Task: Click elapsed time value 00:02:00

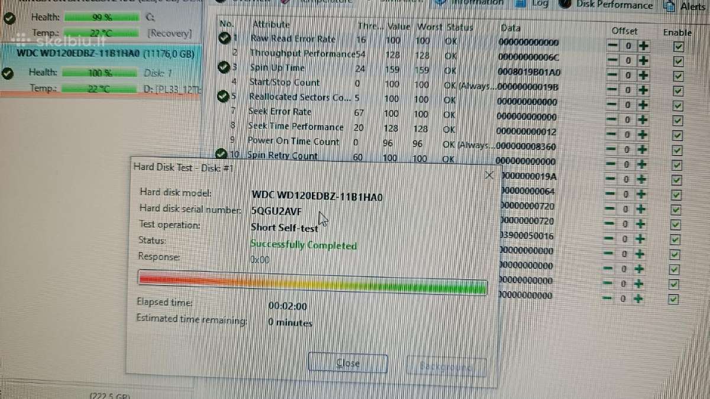Action: [x=288, y=306]
